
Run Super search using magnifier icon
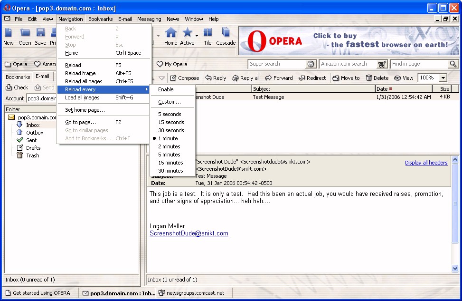(311, 64)
